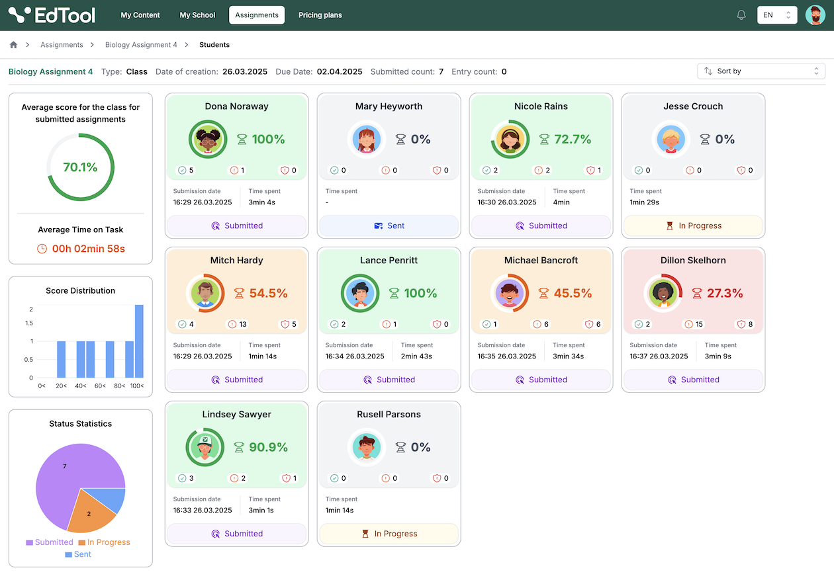This screenshot has width=834, height=578.
Task: Click the 00h 02min 58s time value
Action: point(89,249)
